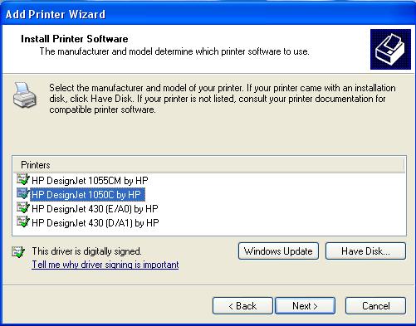Select HP DesignJet 1050C by HP
Viewport: 416px width, 326px height.
86,195
